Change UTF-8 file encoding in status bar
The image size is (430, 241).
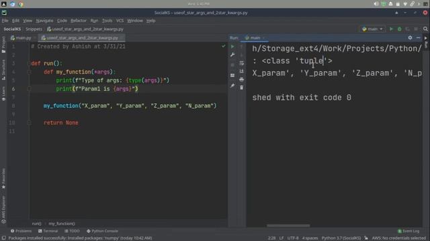pos(293,238)
